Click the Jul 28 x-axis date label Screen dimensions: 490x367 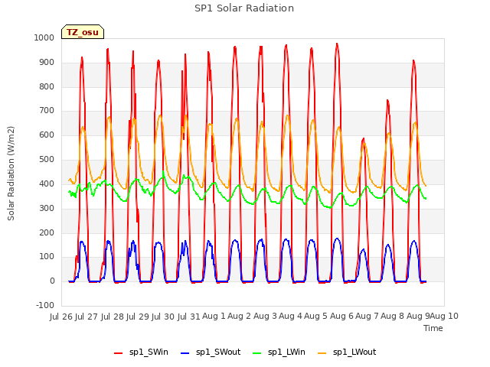coord(113,317)
